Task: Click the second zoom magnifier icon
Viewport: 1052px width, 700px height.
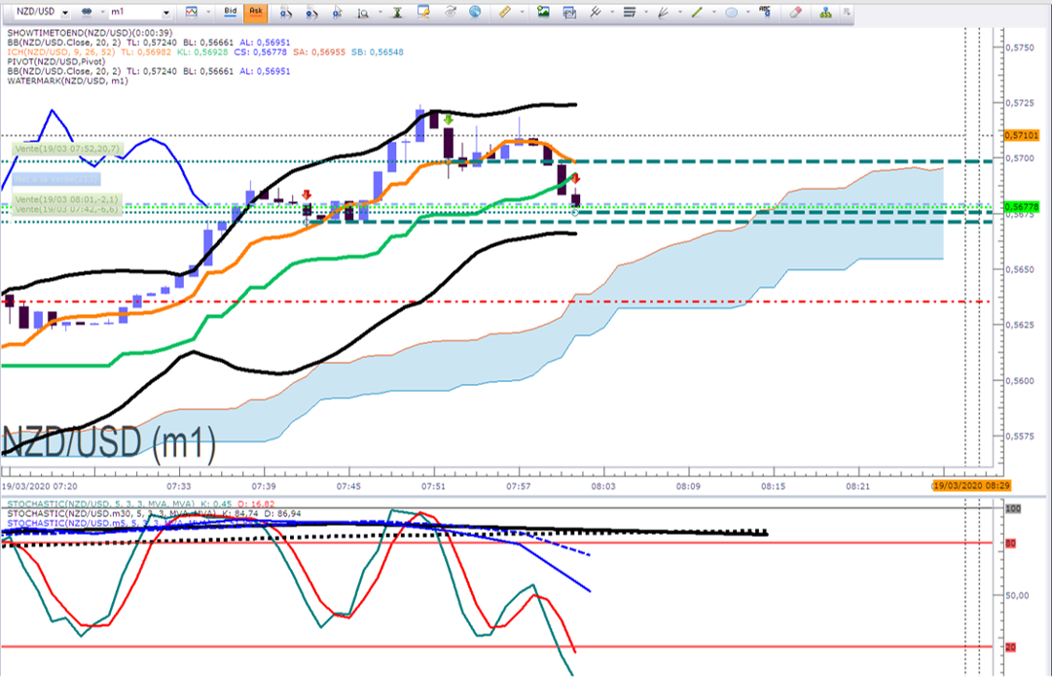Action: (311, 12)
